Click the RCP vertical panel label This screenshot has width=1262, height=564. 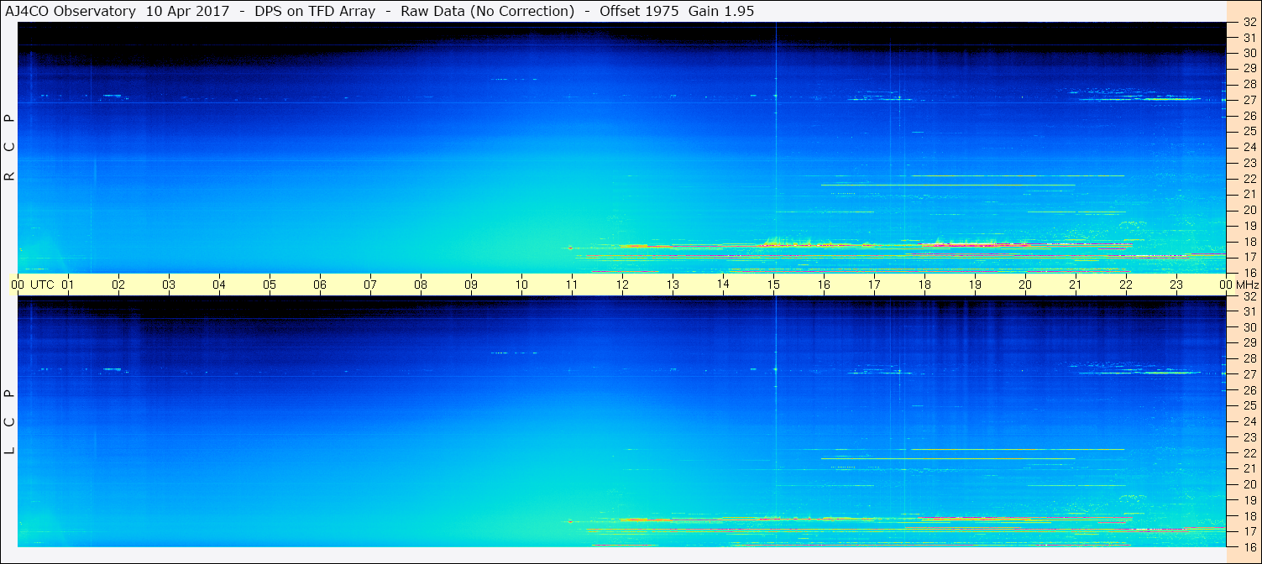pyautogui.click(x=9, y=148)
